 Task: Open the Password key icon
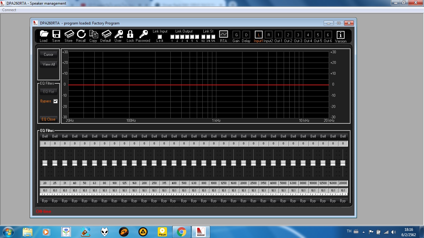pos(143,36)
